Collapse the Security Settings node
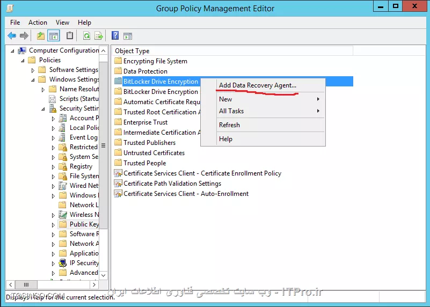Viewport: 430px width, 307px height. coord(43,109)
